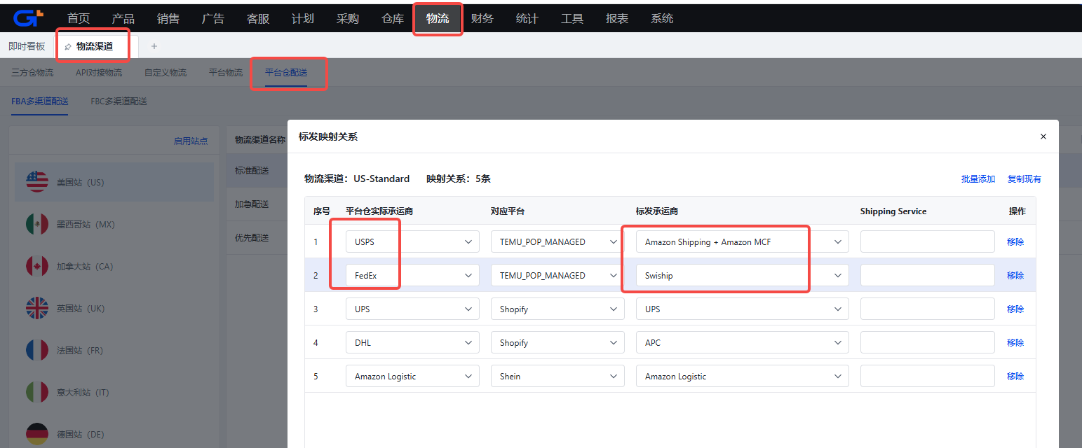This screenshot has height=448, width=1082.
Task: Open the 销售 menu
Action: coord(168,19)
